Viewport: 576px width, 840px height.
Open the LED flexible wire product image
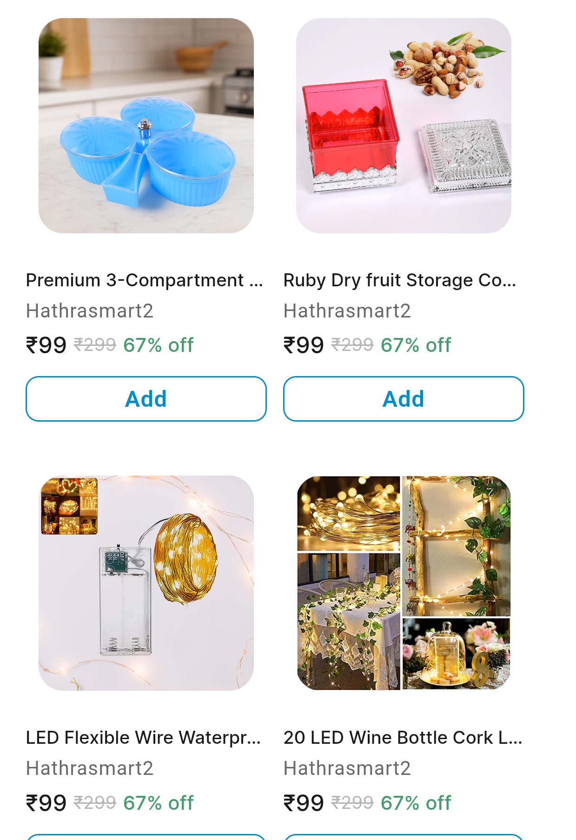tap(146, 583)
